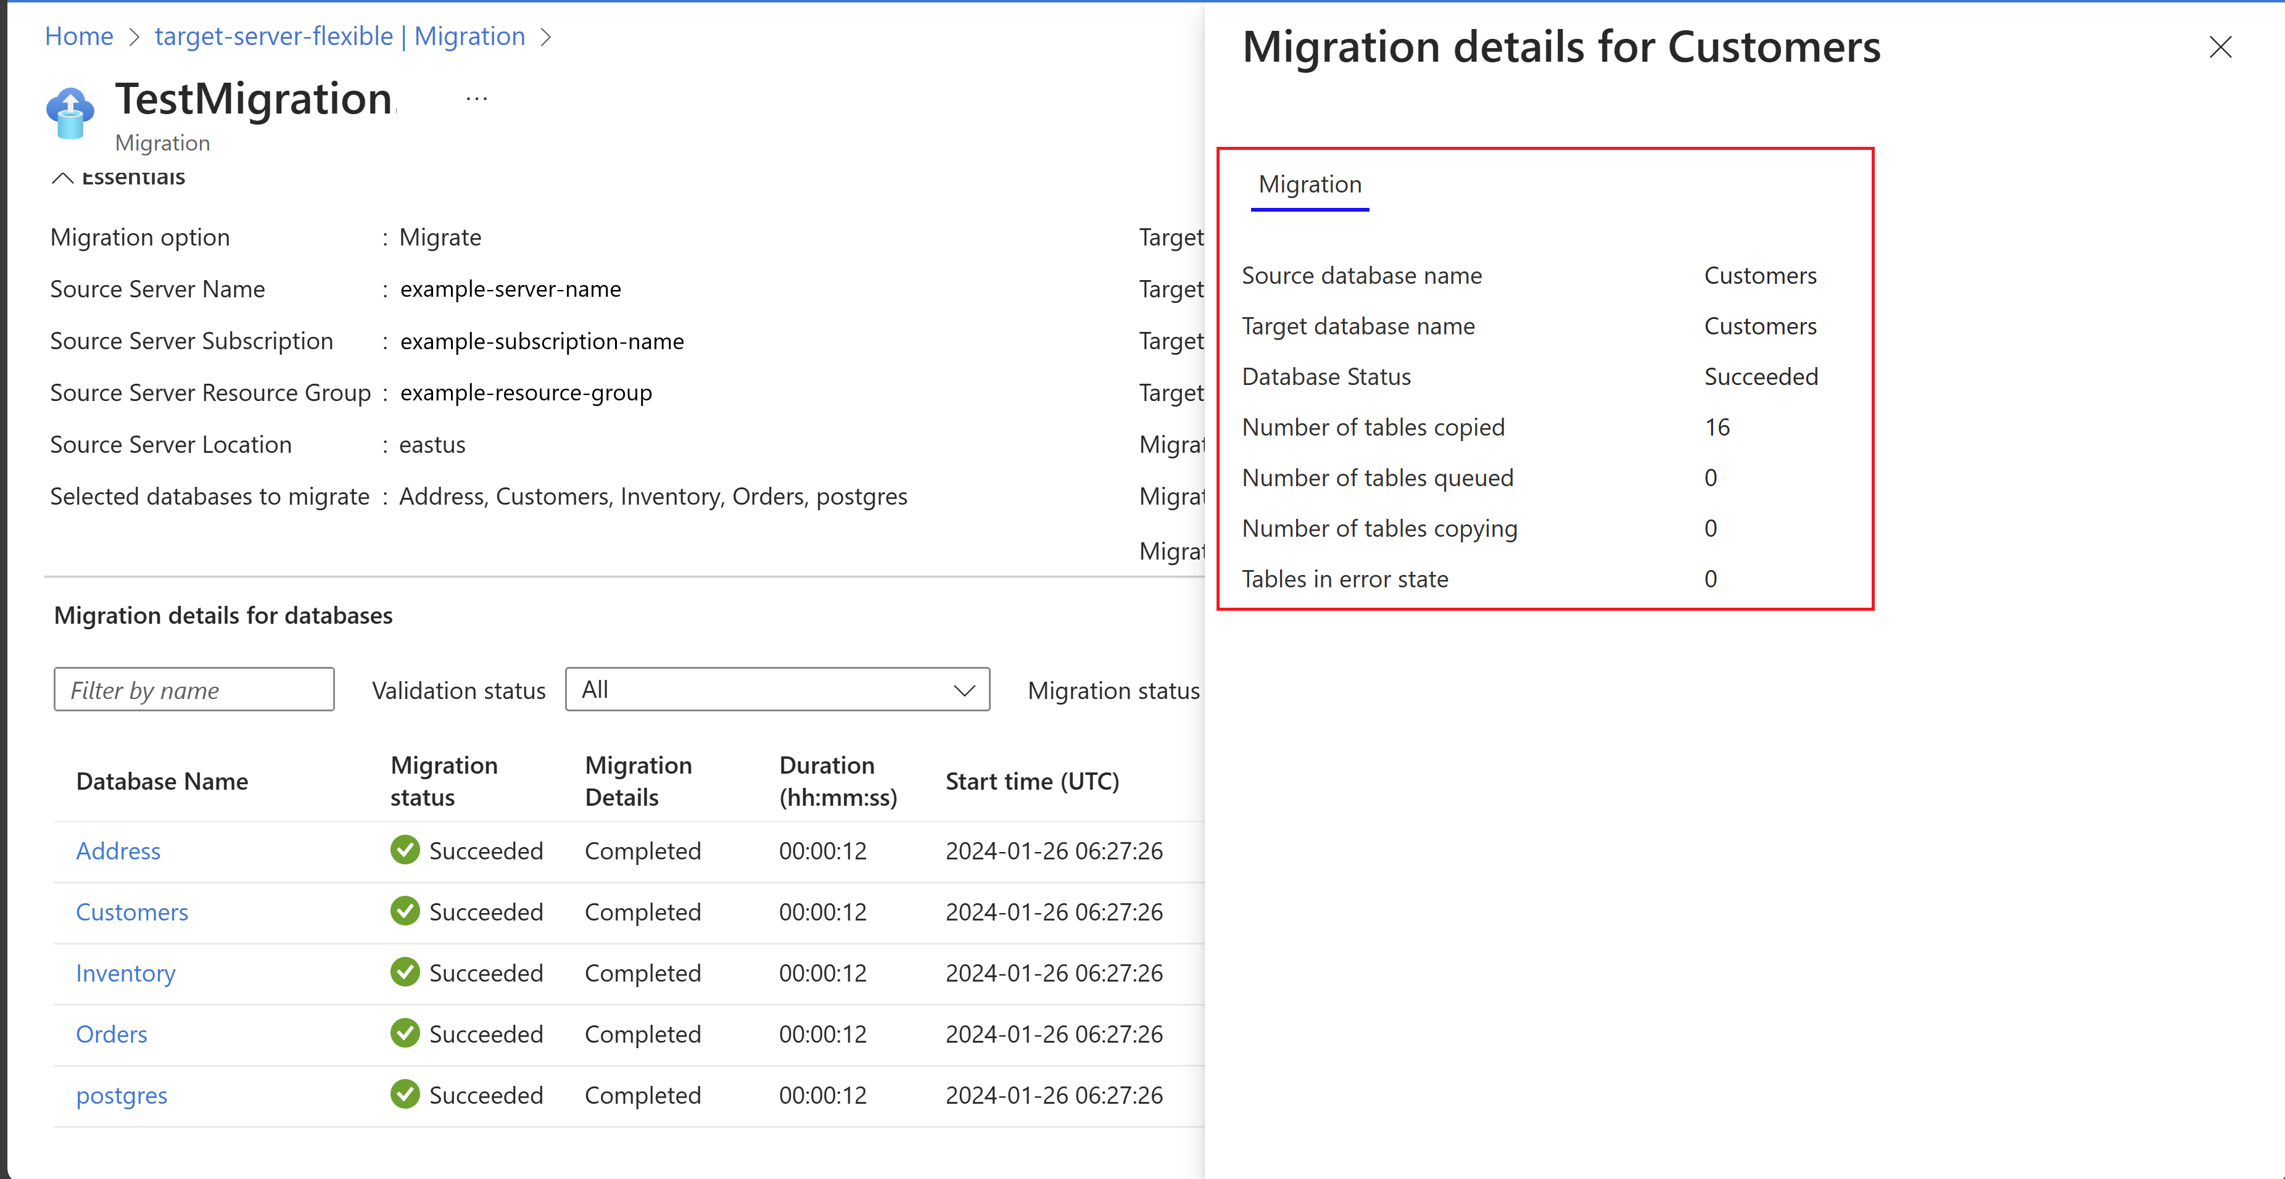Viewport: 2285px width, 1179px height.
Task: Open target-server-flexible | Migration breadcrumb link
Action: pos(340,36)
